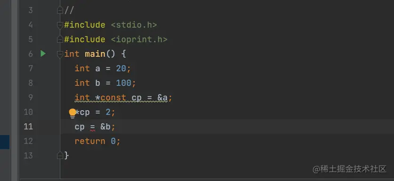Click line number 11 in the gutter
Image resolution: width=394 pixels, height=181 pixels.
click(x=28, y=127)
